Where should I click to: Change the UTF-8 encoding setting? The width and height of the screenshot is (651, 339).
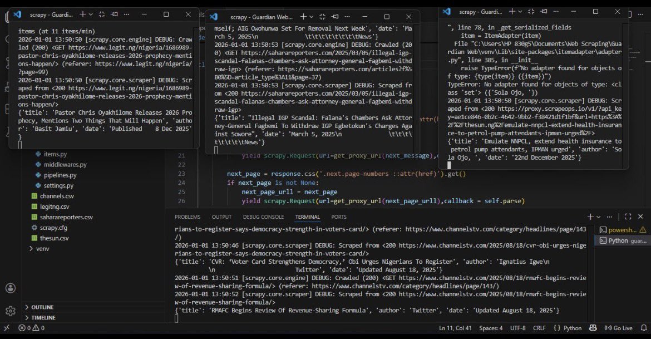(x=517, y=328)
